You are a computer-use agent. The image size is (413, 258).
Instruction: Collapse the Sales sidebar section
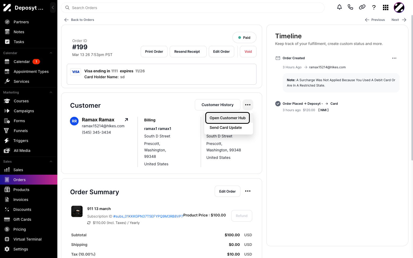tap(51, 162)
